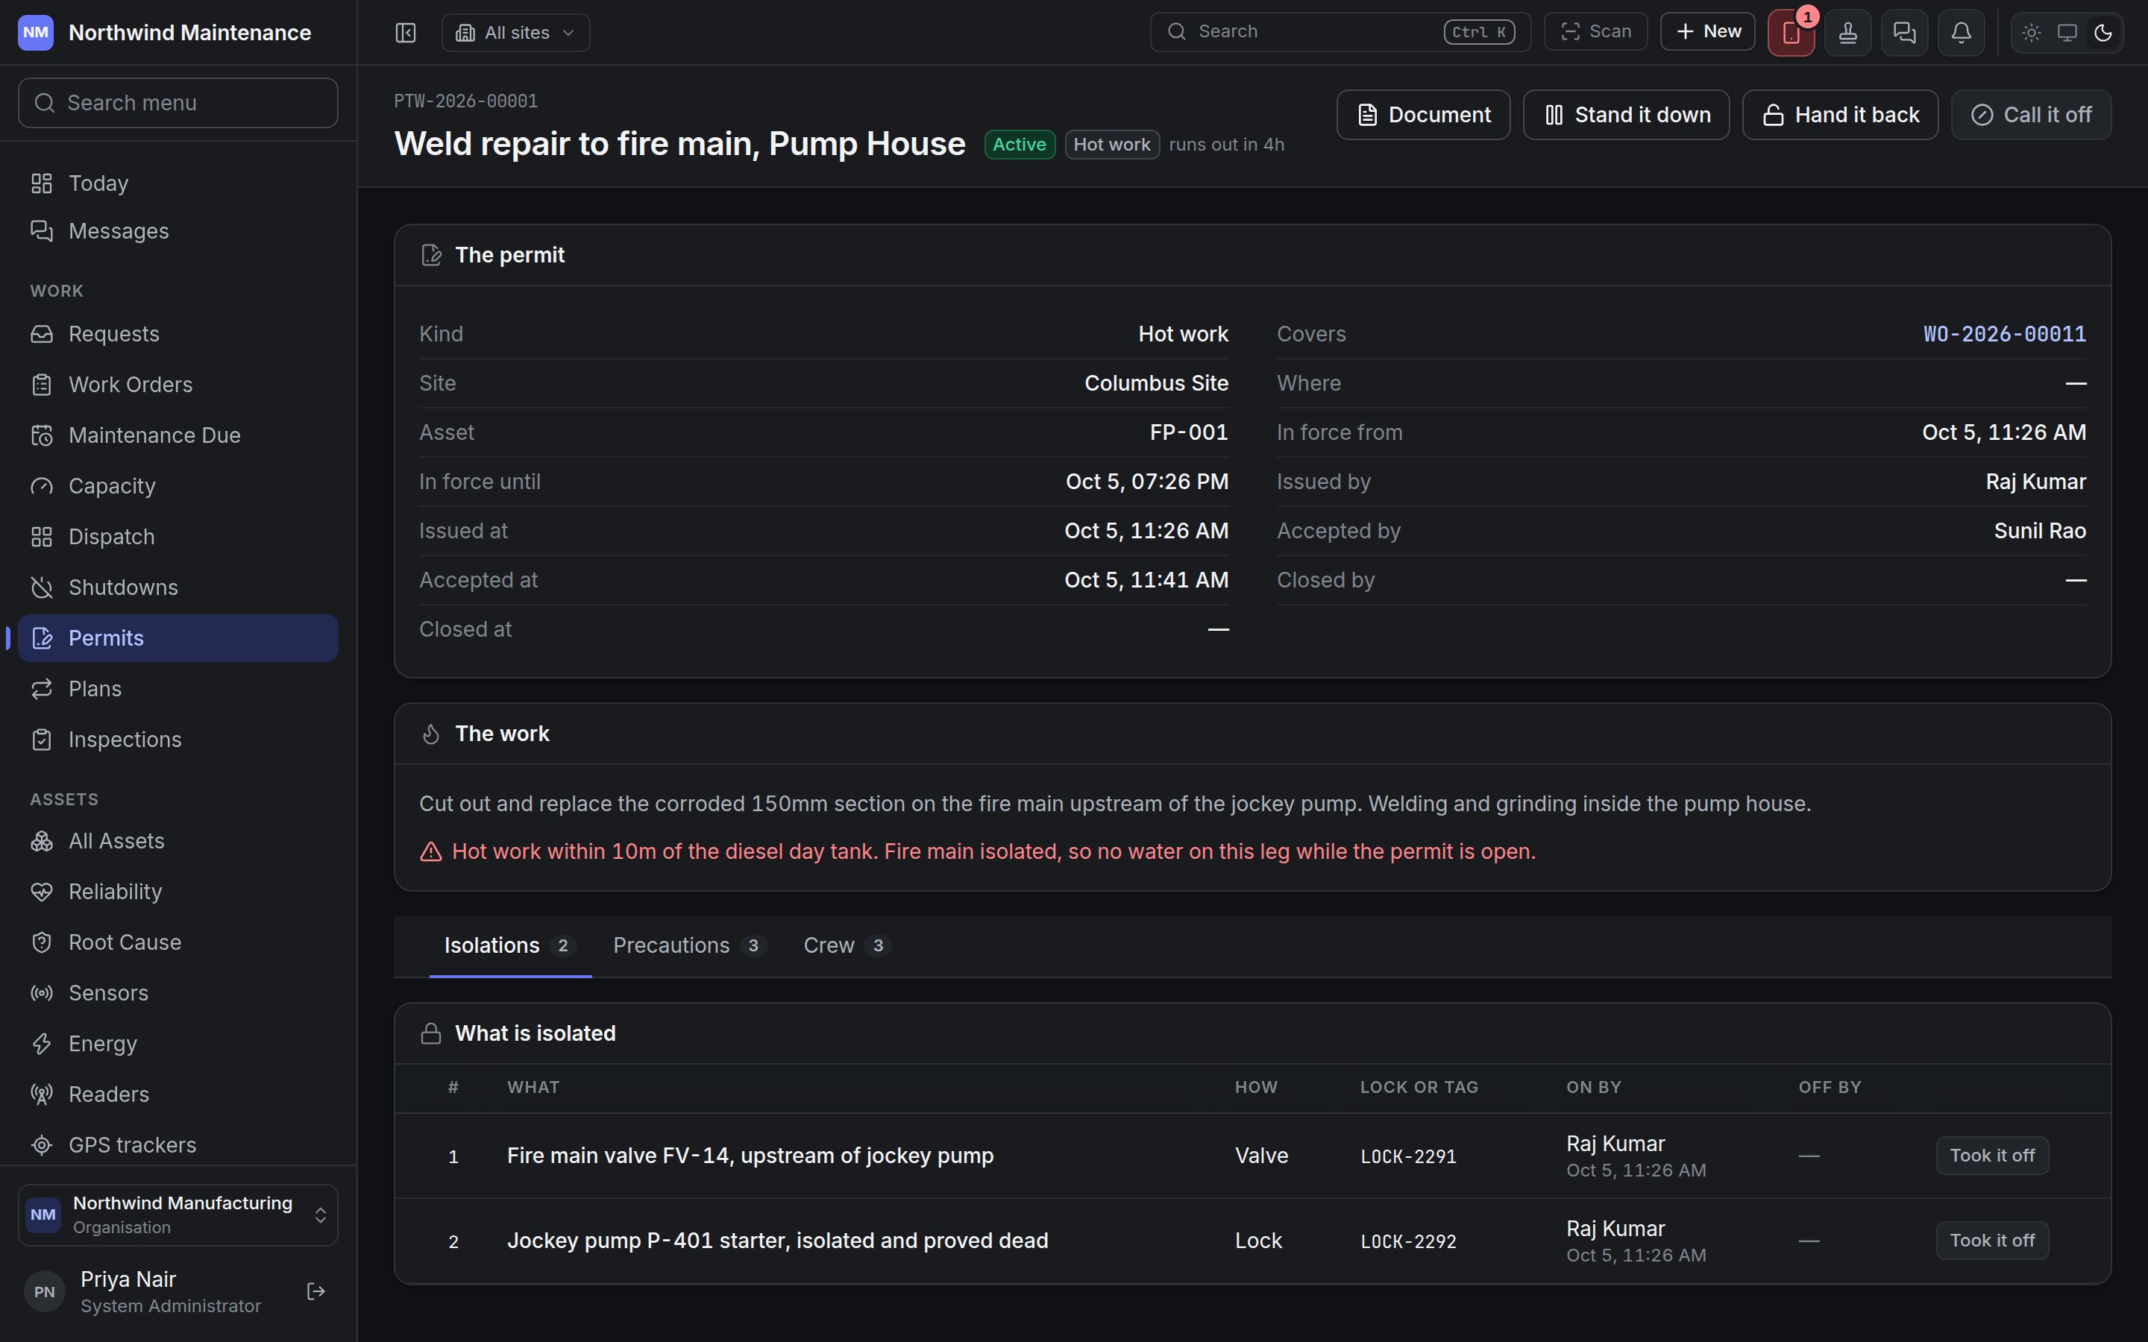
Task: Open the red alert icon with badge 1
Action: (1790, 33)
